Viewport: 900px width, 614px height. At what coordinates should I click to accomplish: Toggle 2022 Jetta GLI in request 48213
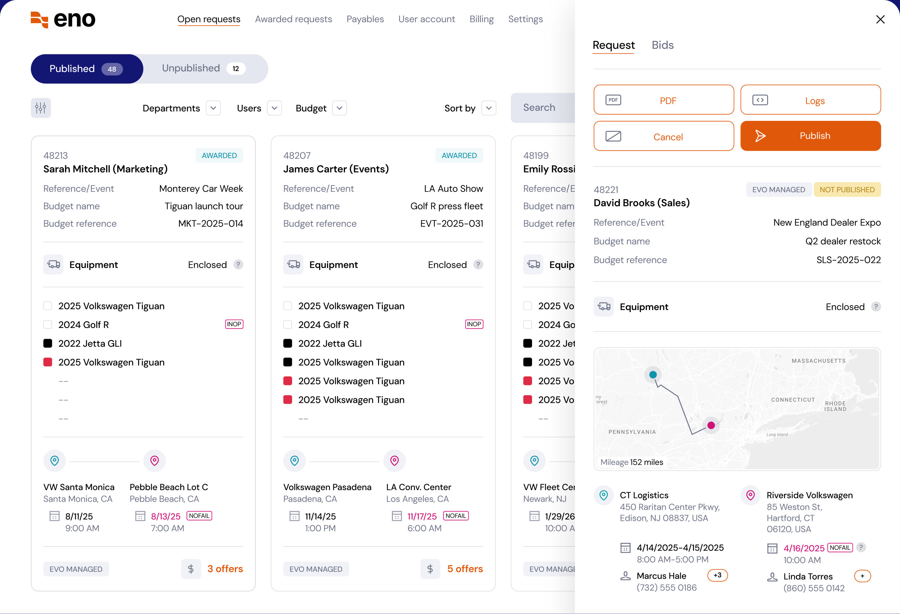pyautogui.click(x=48, y=343)
